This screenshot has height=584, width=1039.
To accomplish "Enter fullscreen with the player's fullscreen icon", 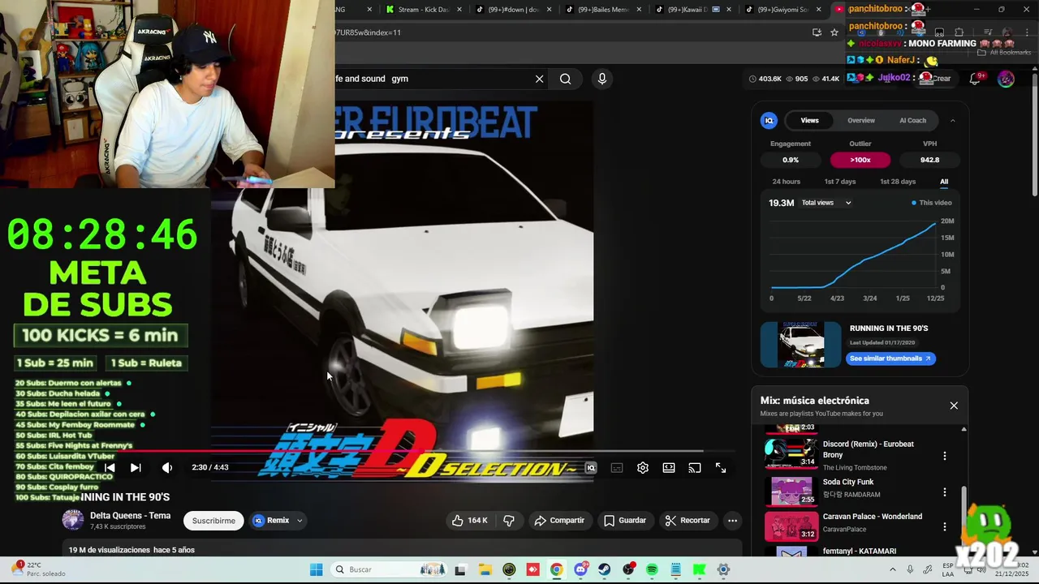I will tap(721, 468).
